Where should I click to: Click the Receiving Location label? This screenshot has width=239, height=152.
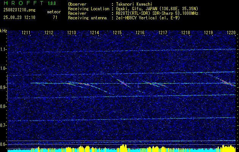[89, 9]
